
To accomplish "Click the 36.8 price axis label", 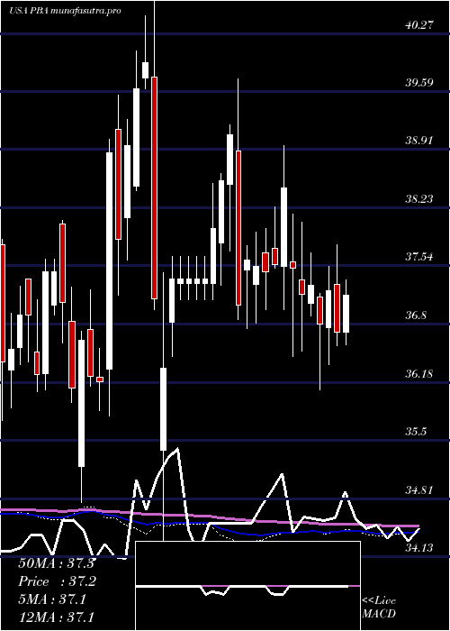I will [416, 315].
